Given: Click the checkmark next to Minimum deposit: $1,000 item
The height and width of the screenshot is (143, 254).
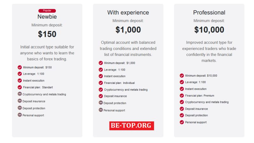Looking at the screenshot, I should click(101, 63).
